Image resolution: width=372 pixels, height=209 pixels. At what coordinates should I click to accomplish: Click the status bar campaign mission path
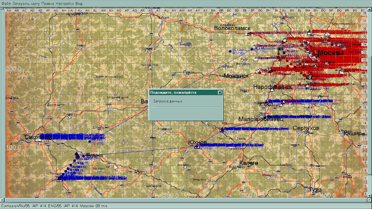tap(54, 206)
